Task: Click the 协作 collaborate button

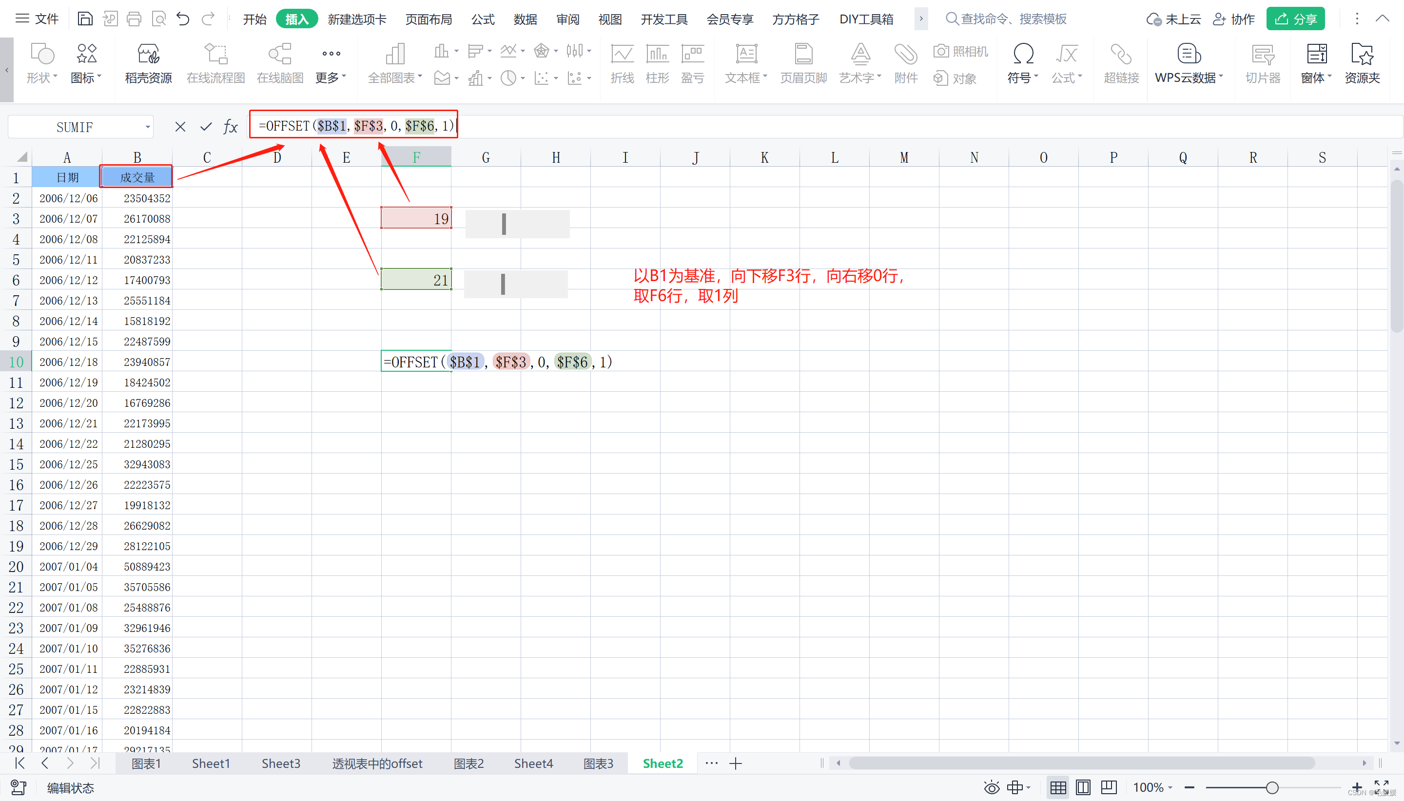Action: [x=1234, y=19]
